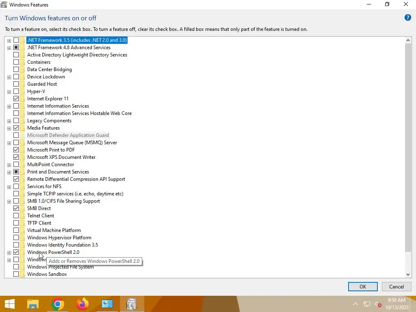Click the folder icon beside Guarded Host
416x312 pixels.
(x=22, y=84)
